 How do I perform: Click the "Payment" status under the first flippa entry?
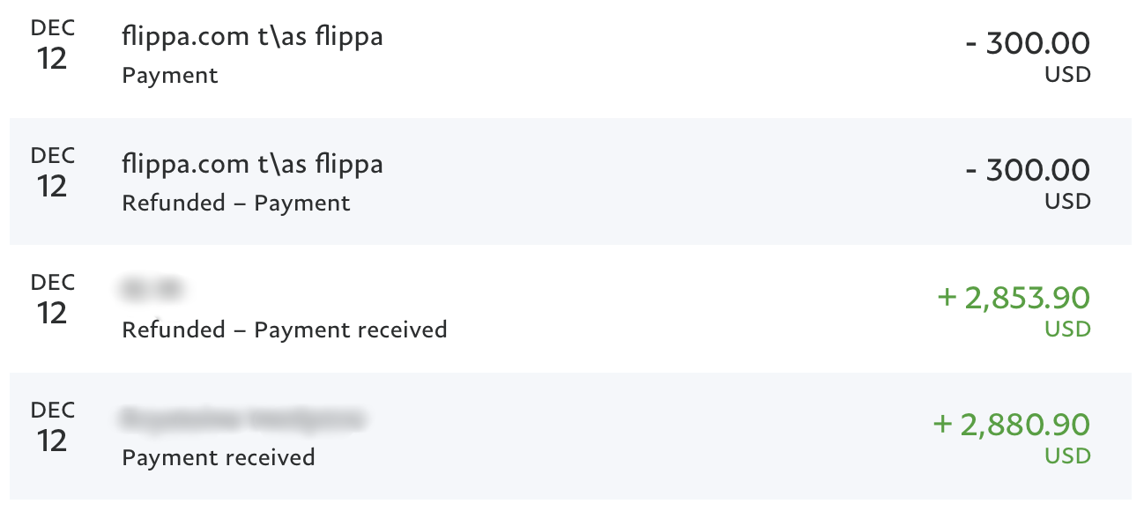click(x=170, y=76)
